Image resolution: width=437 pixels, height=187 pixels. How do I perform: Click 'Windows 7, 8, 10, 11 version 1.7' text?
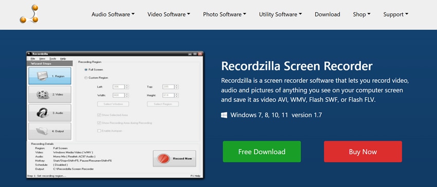(276, 115)
